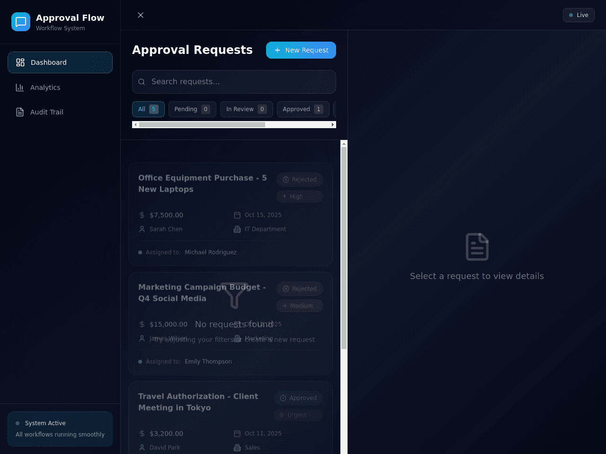Click the calendar icon beside Oct 11, 2025
Image resolution: width=606 pixels, height=454 pixels.
coord(237,434)
